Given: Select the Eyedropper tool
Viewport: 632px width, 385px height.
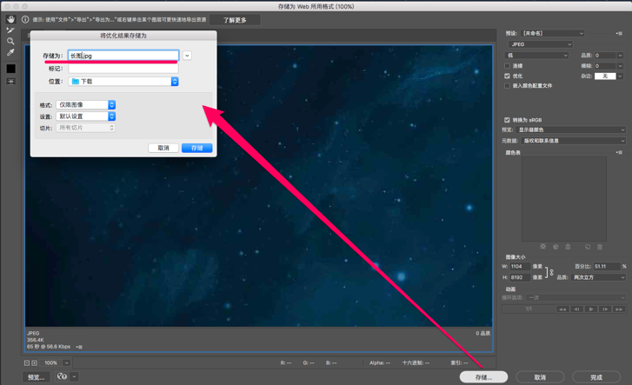Looking at the screenshot, I should 10,53.
